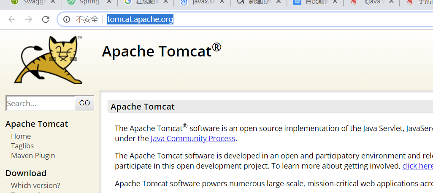Click the sidebar Download heading
Viewport: 433px width, 193px height.
pyautogui.click(x=26, y=173)
